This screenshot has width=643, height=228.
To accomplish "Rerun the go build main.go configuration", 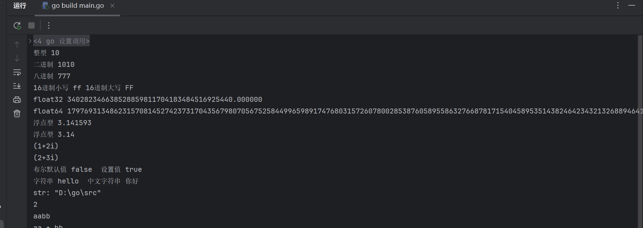I will 17,25.
